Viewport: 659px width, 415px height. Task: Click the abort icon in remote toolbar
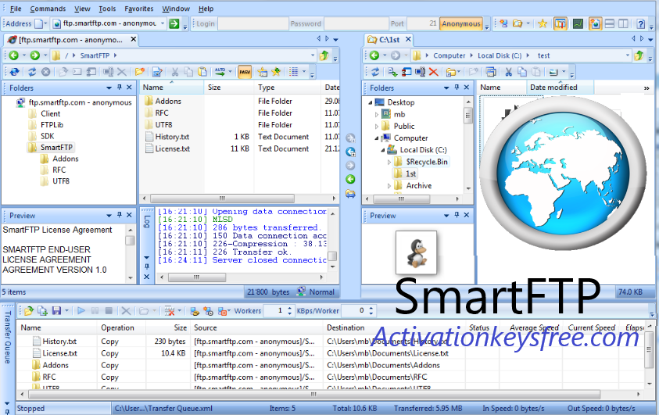pyautogui.click(x=46, y=72)
